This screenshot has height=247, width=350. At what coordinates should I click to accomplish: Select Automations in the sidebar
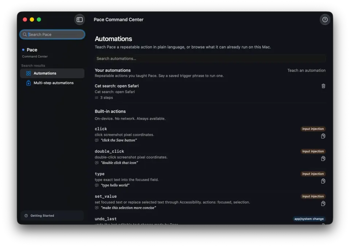click(x=52, y=73)
